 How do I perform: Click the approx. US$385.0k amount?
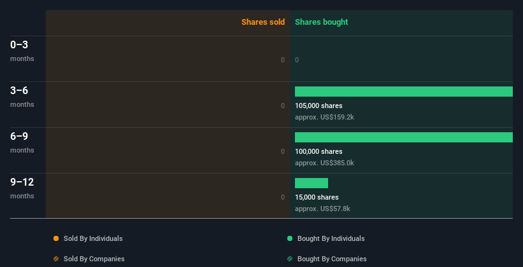(x=324, y=163)
